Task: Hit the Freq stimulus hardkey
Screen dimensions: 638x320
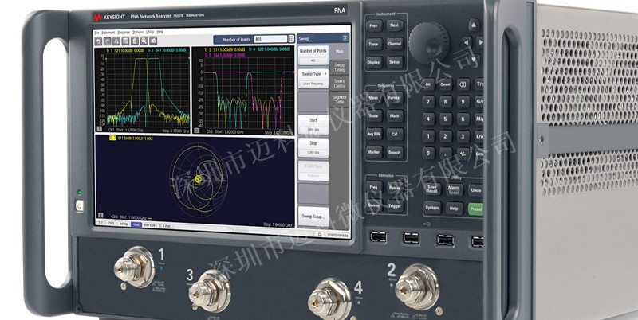Action: click(373, 188)
